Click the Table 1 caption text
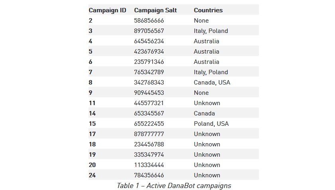 (x=174, y=185)
